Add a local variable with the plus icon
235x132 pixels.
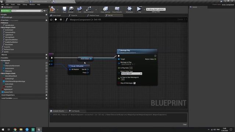(46, 98)
